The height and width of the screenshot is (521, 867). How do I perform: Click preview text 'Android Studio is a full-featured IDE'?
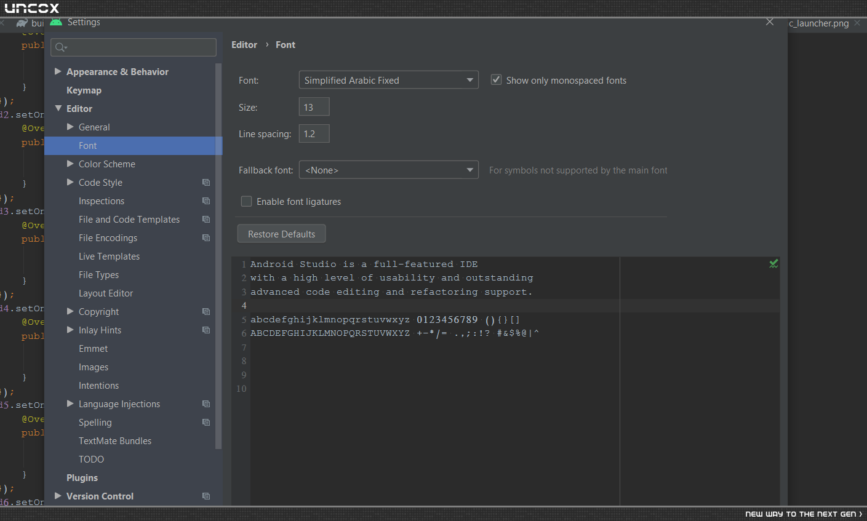364,264
